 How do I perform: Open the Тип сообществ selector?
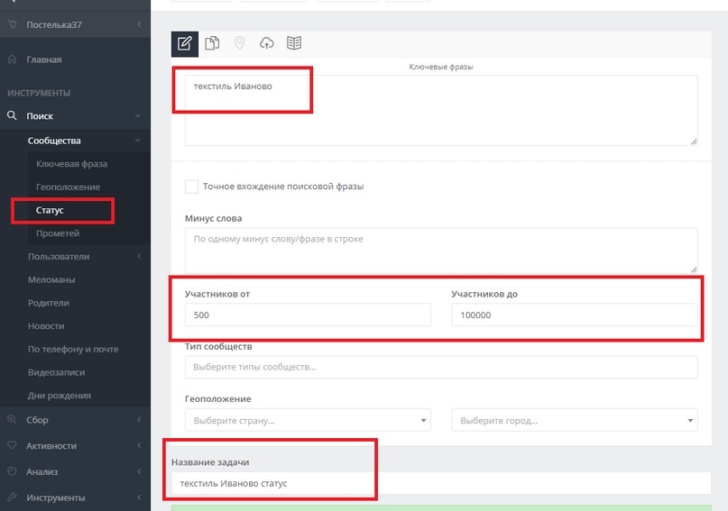pyautogui.click(x=441, y=367)
